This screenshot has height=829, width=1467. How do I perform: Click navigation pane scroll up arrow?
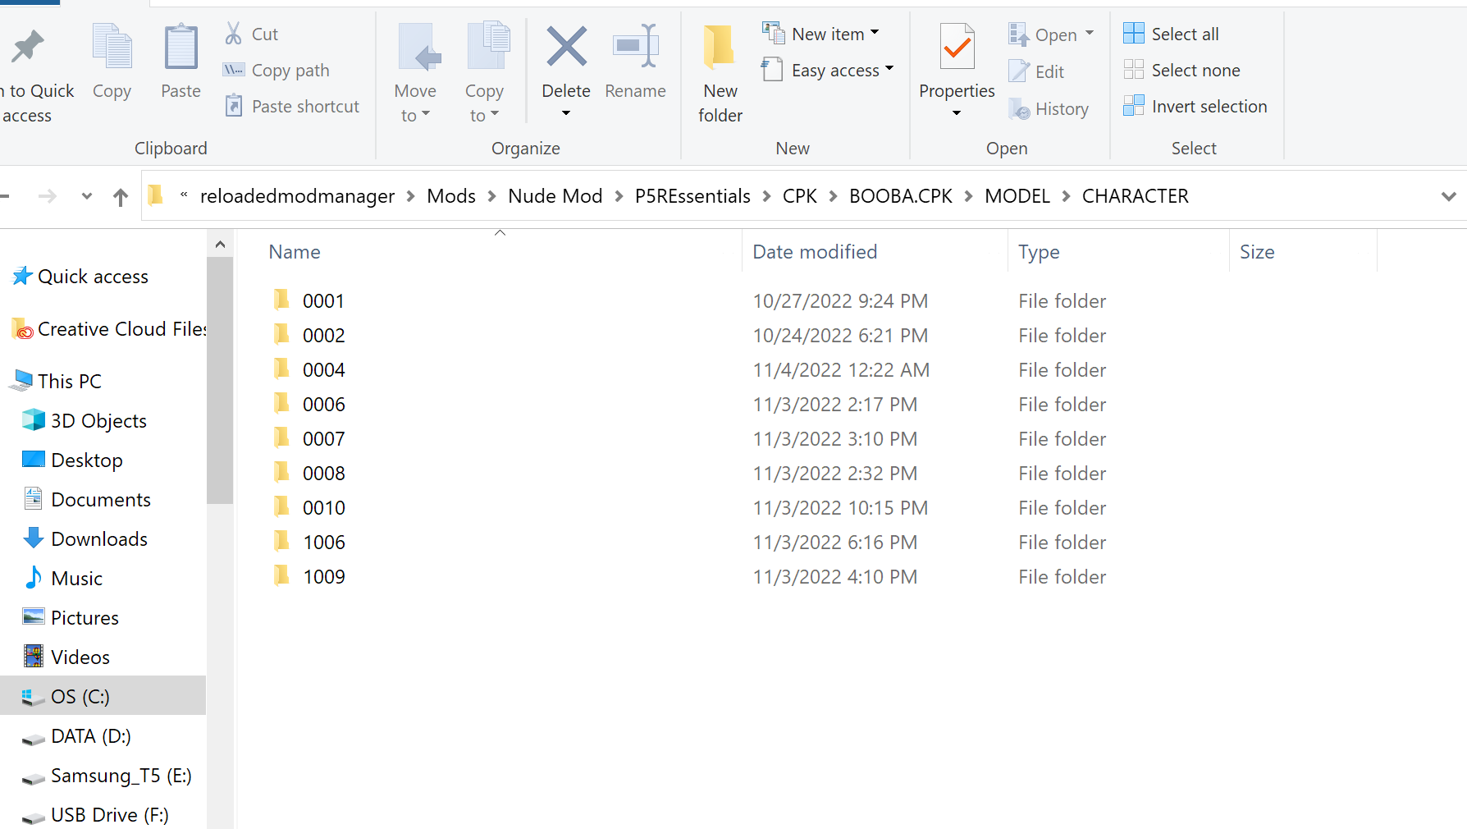point(220,245)
